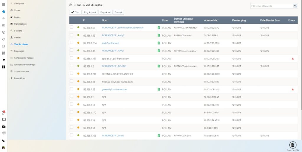Toggle dark mode moon icon

(x=4, y=141)
